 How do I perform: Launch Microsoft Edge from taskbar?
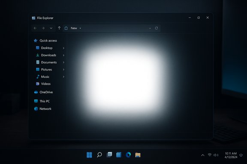coord(128,155)
